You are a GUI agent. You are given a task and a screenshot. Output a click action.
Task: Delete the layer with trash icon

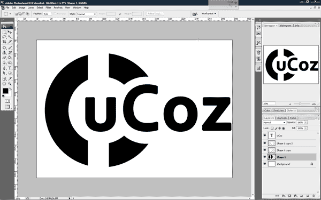[x=314, y=196]
